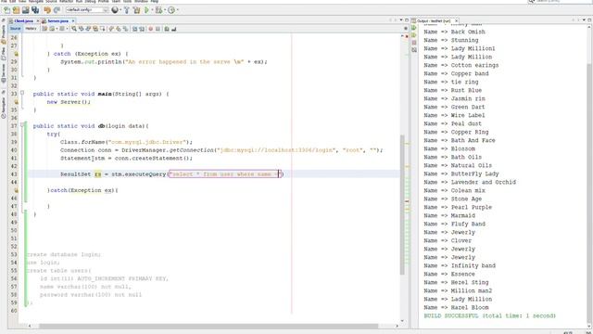Click the Open Project toolbar icon
Screen dimensions: 593x334
(26, 10)
